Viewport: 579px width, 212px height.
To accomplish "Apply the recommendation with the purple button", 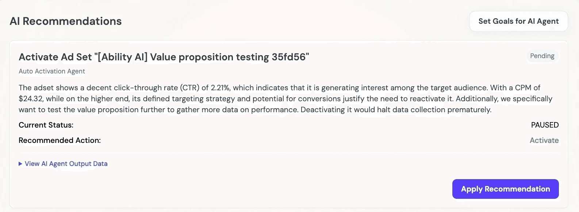I will click(x=505, y=189).
